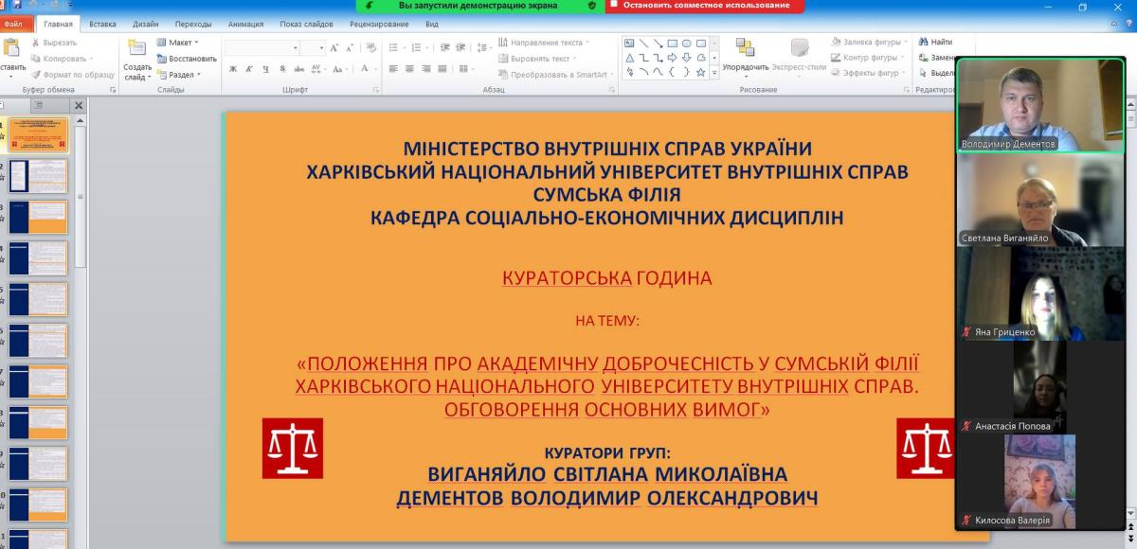
Task: Click the center text alignment icon
Action: (410, 69)
